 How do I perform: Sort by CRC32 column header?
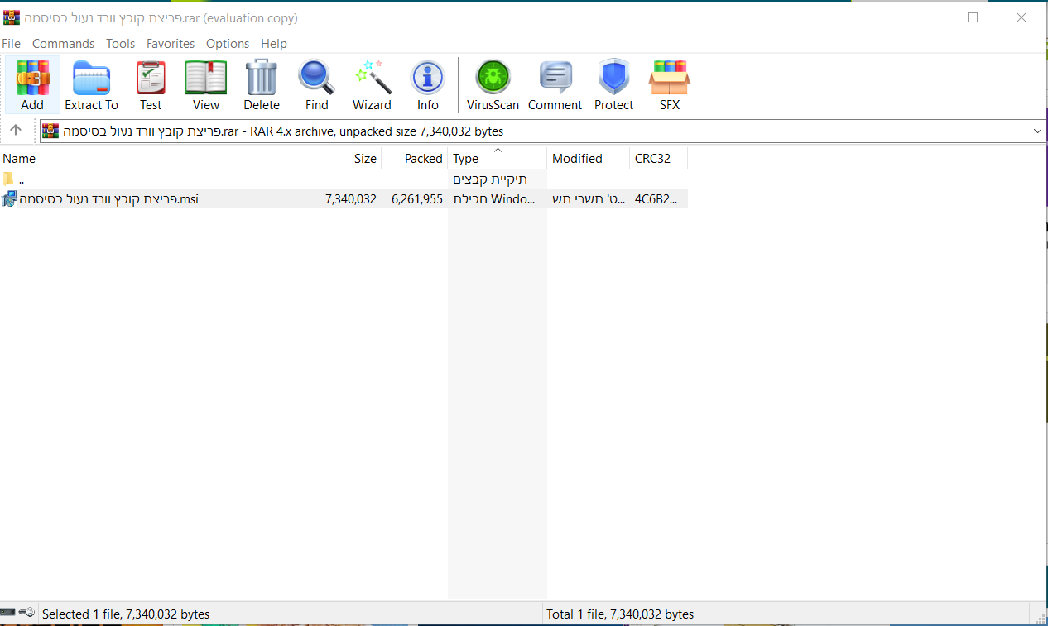(658, 158)
